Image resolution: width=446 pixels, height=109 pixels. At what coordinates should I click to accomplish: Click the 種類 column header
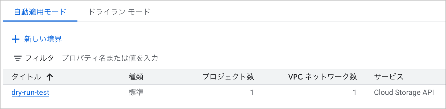136,77
